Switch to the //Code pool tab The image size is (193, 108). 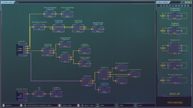click(7, 2)
